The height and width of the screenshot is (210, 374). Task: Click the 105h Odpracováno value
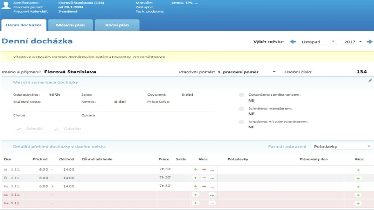point(55,95)
